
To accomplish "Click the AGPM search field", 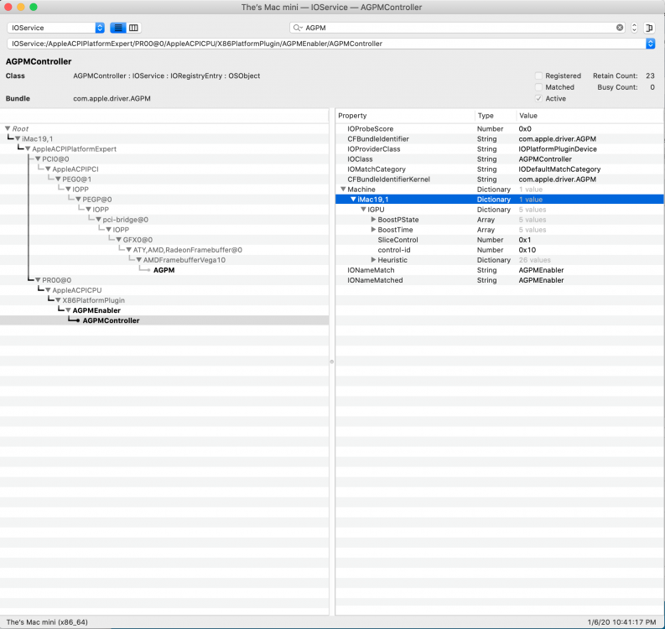I will (458, 28).
